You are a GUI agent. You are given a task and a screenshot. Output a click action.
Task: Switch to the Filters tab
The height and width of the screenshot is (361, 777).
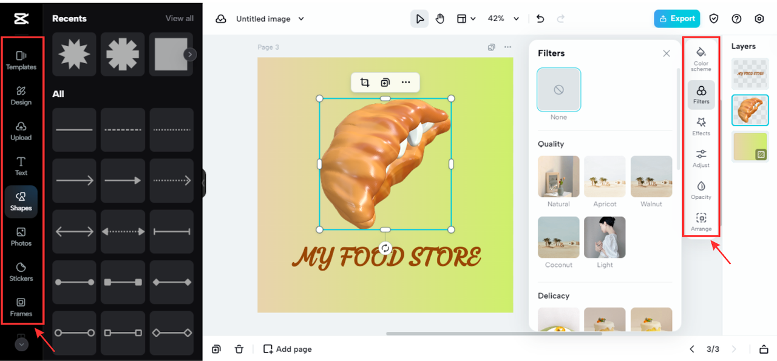701,95
